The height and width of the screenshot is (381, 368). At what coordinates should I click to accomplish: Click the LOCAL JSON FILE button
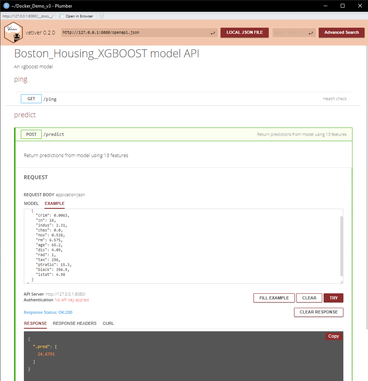tap(244, 33)
